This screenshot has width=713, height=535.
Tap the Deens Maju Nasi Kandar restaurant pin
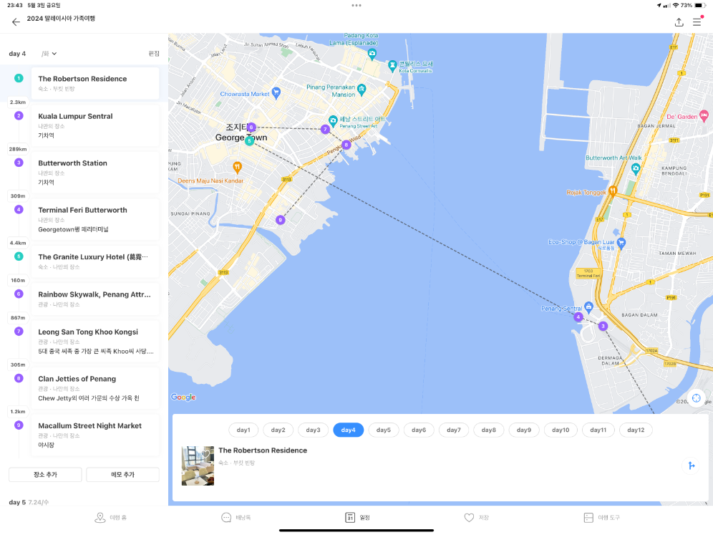coord(237,168)
